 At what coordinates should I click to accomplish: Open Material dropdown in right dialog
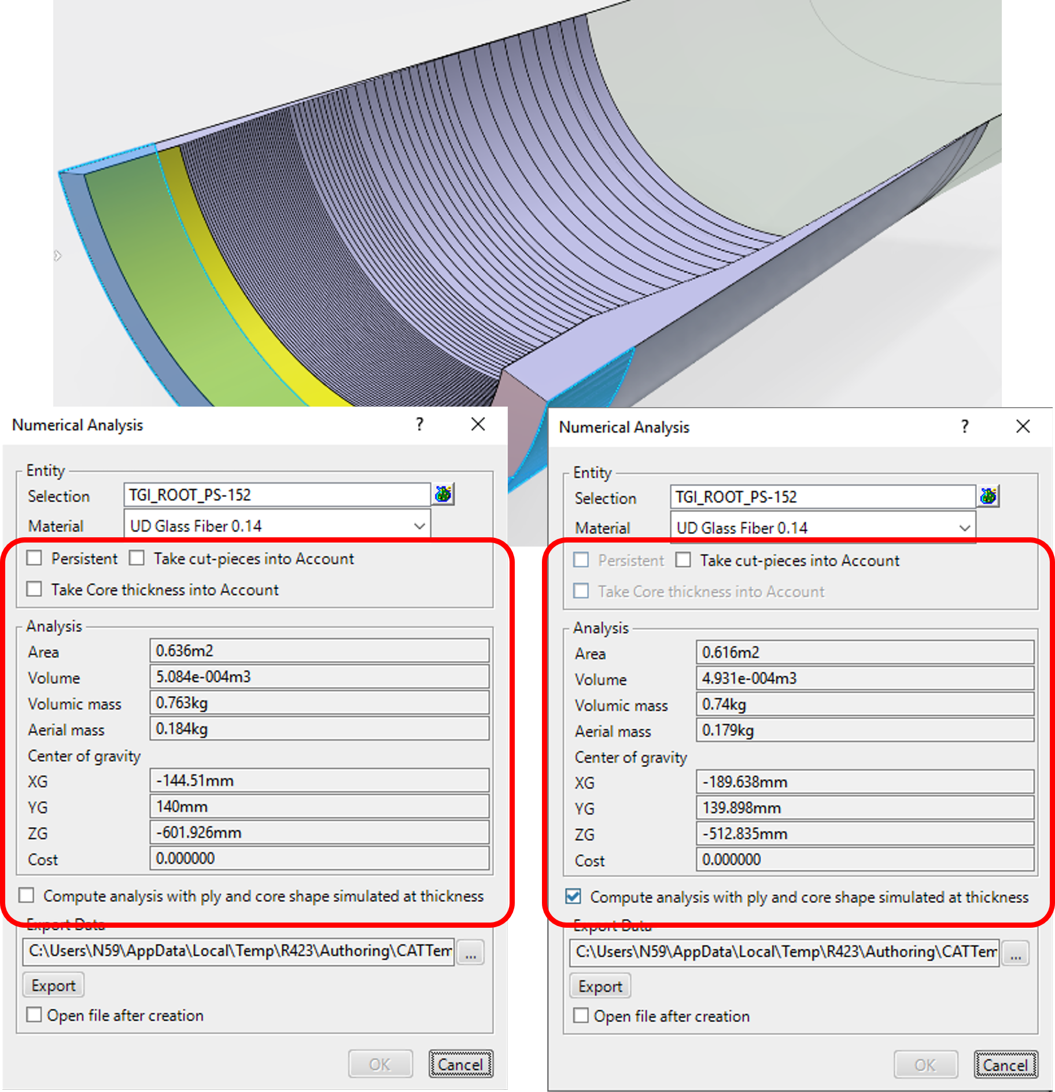click(x=964, y=528)
